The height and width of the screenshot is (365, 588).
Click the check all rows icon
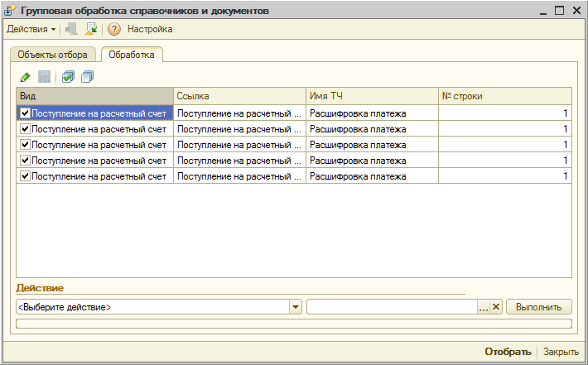(68, 77)
